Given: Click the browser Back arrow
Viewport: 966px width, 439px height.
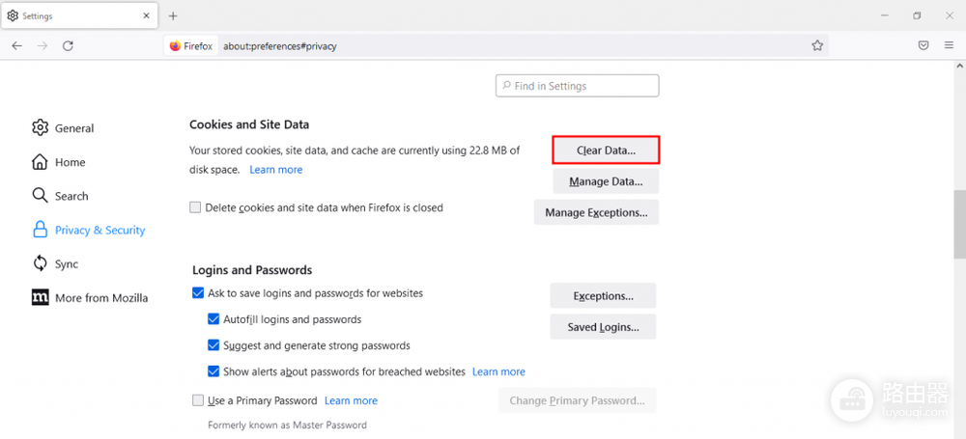Looking at the screenshot, I should [x=16, y=45].
